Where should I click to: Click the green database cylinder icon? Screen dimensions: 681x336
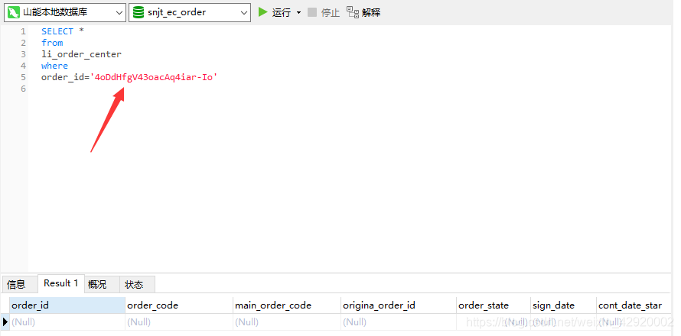pyautogui.click(x=138, y=12)
